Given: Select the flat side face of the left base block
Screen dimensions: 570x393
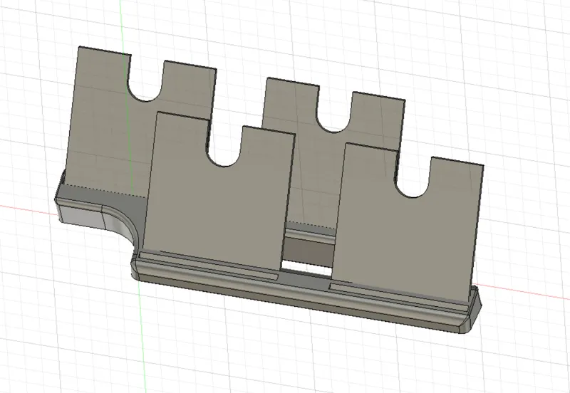Looking at the screenshot, I should pos(82,216).
